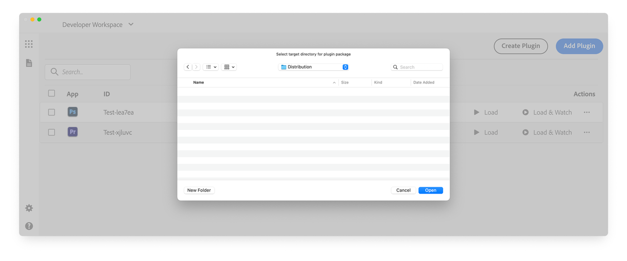
Task: Open settings gear in sidebar
Action: [x=29, y=208]
